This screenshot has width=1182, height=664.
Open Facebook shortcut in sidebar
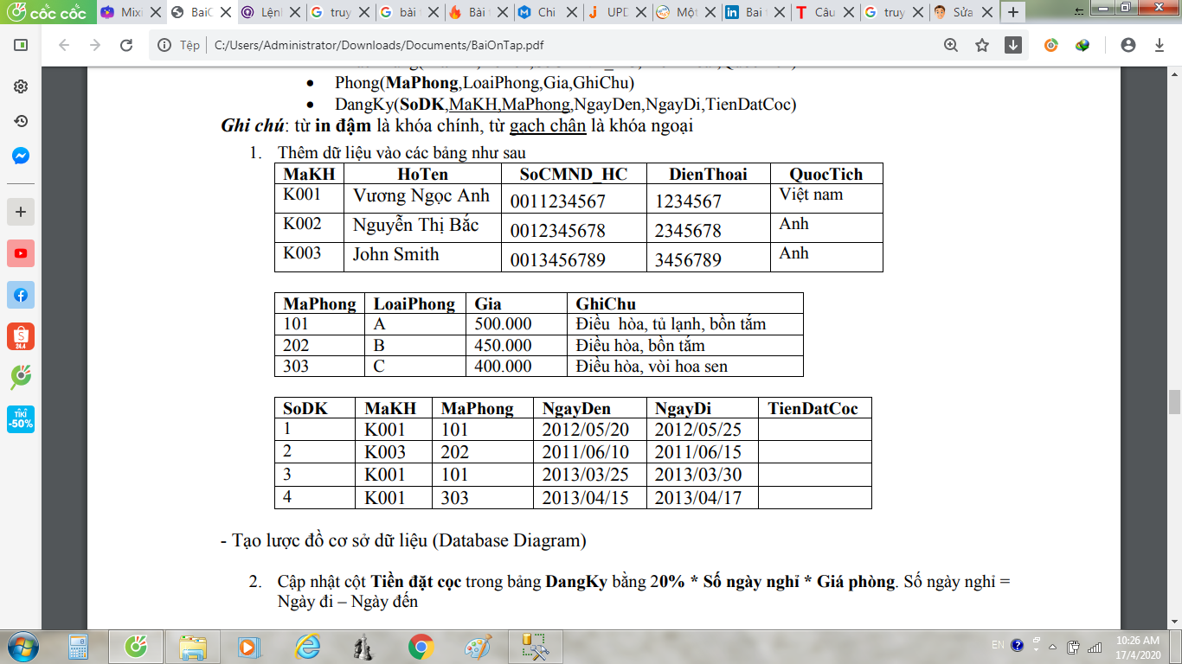21,295
